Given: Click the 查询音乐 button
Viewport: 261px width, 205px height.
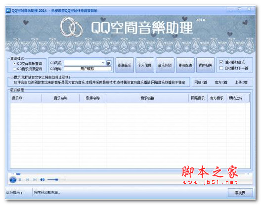Looking at the screenshot, I should coord(125,65).
